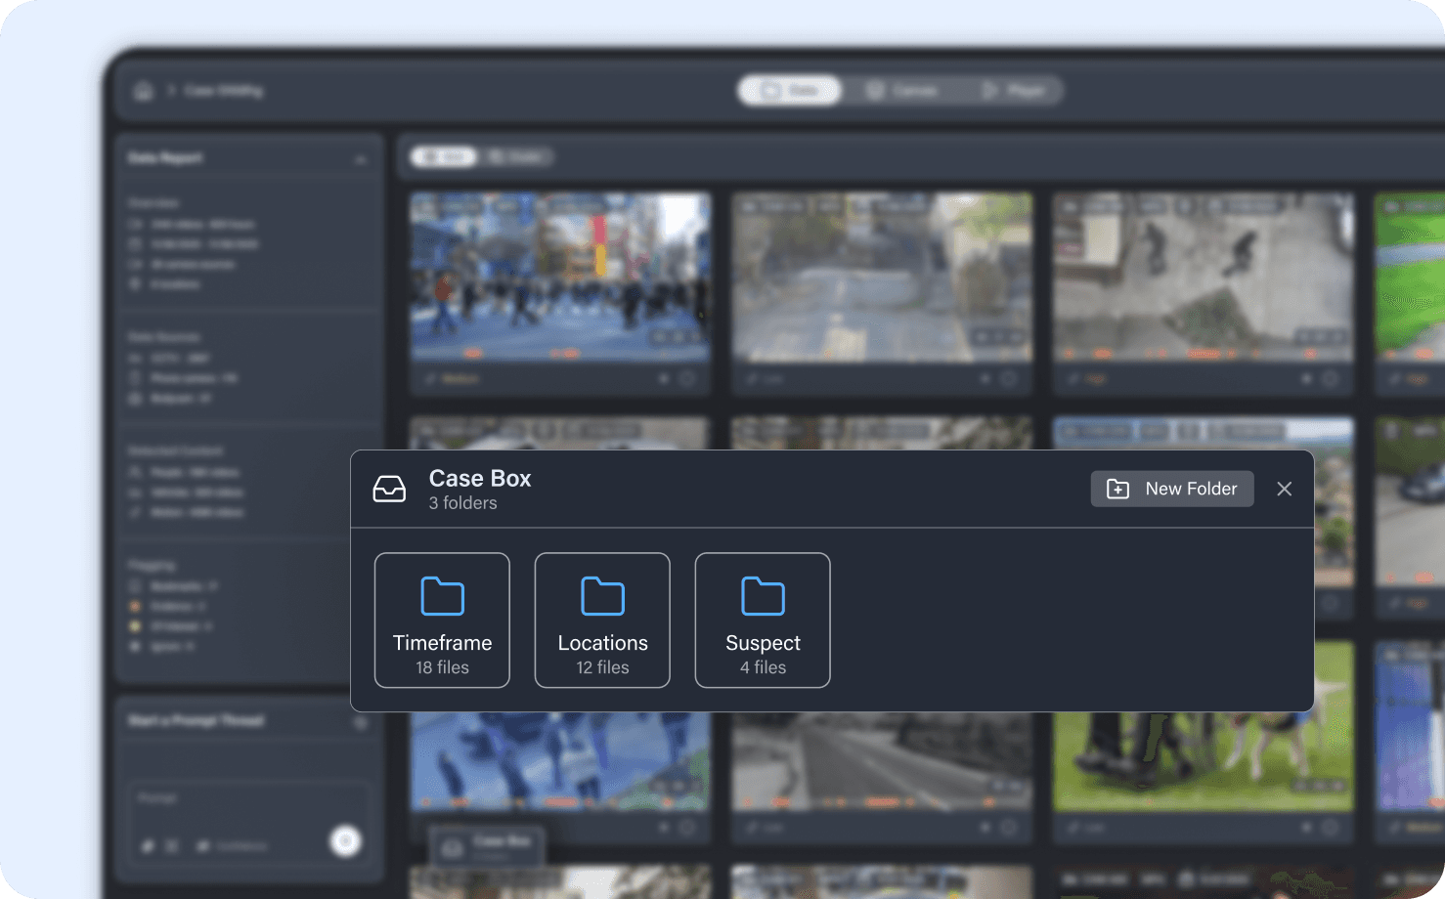The height and width of the screenshot is (899, 1445).
Task: Switch to the Data tab in top bar
Action: pyautogui.click(x=790, y=91)
